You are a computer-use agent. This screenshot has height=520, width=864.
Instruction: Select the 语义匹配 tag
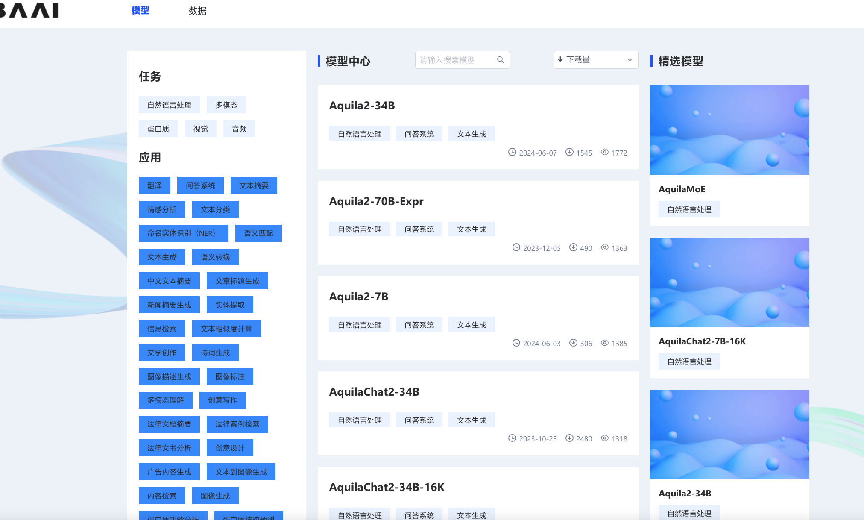point(258,233)
